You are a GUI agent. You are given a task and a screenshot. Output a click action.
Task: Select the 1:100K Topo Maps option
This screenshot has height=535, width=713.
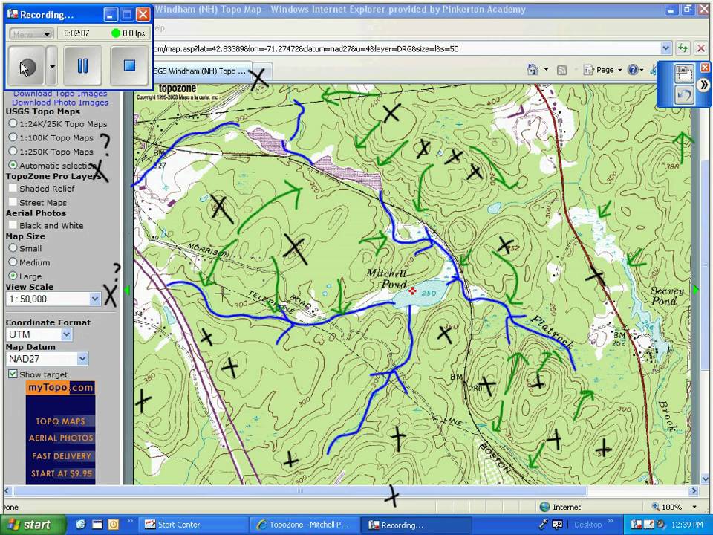click(x=13, y=137)
